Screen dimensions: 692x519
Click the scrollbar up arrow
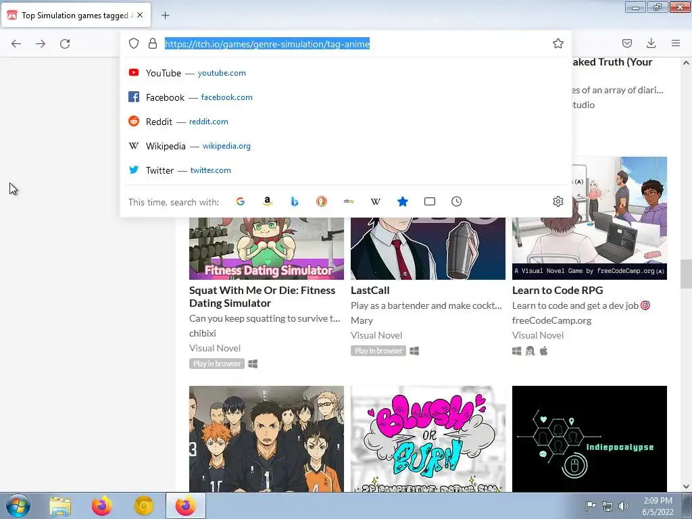pos(686,63)
